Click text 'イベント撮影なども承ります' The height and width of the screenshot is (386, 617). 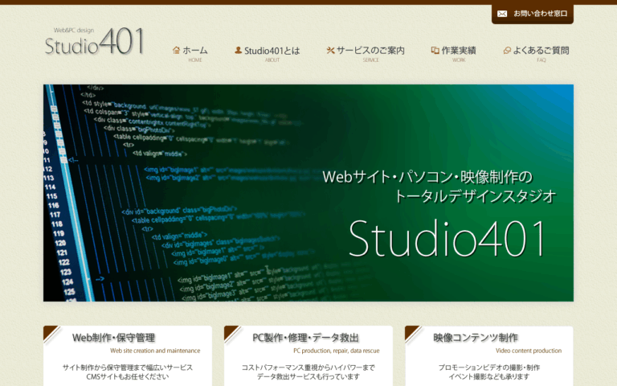click(x=488, y=376)
